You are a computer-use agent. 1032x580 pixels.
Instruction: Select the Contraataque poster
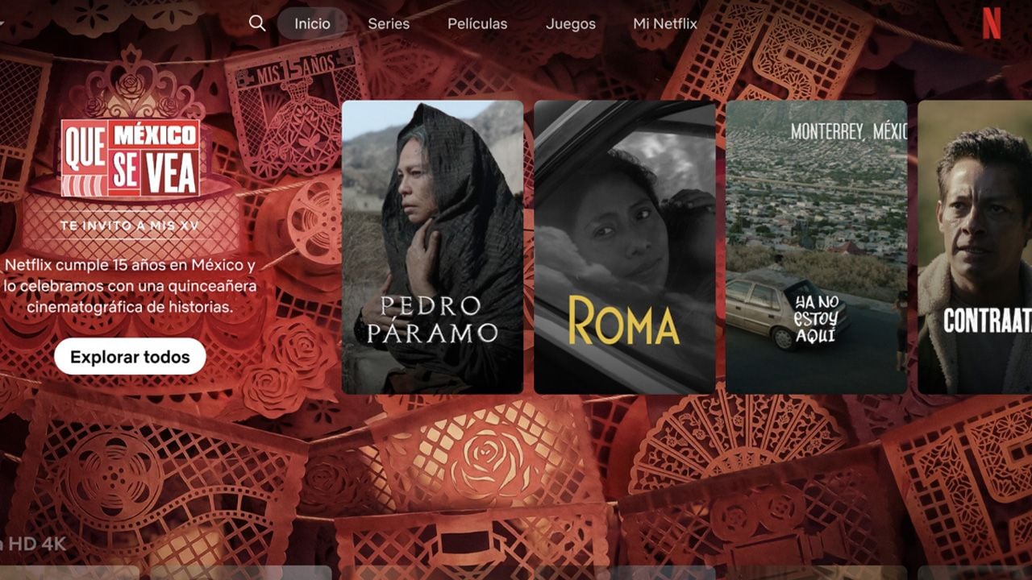click(x=975, y=247)
